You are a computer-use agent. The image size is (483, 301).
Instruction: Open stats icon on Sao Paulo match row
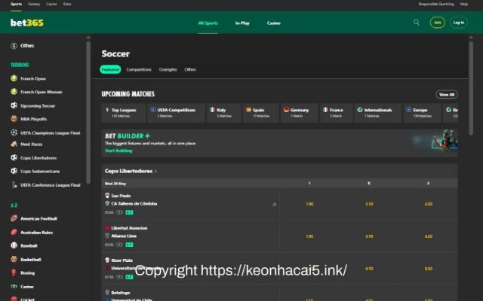(274, 204)
